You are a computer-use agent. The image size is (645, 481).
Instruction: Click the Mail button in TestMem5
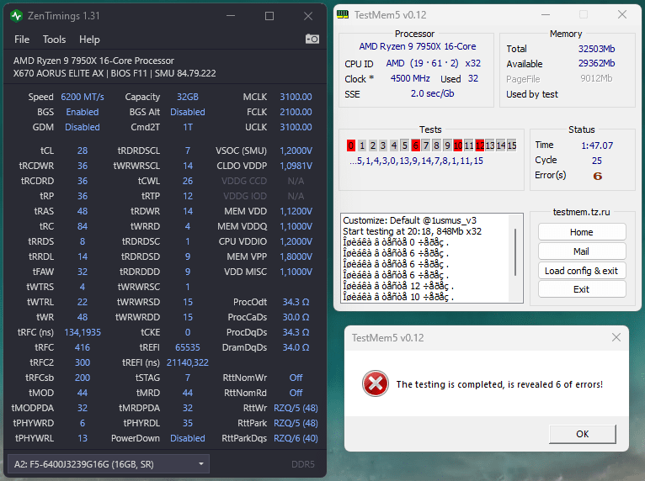(582, 251)
